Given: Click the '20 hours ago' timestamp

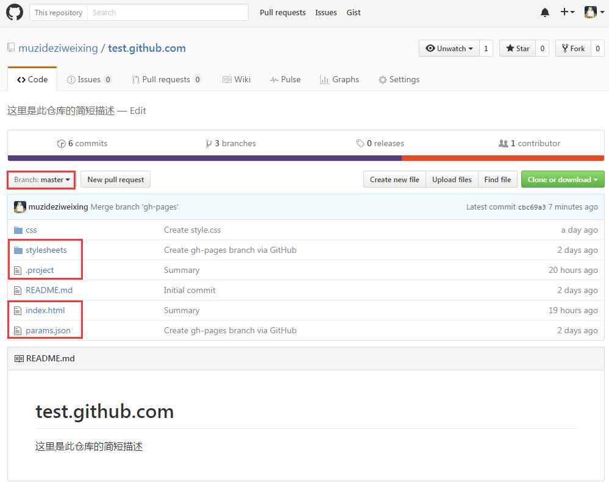Looking at the screenshot, I should pos(573,271).
